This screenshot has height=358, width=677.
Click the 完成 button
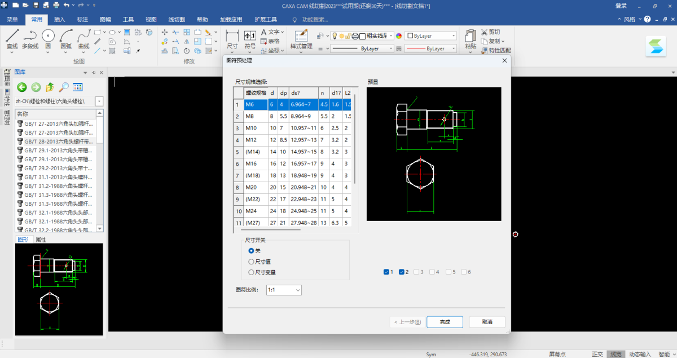click(x=445, y=322)
